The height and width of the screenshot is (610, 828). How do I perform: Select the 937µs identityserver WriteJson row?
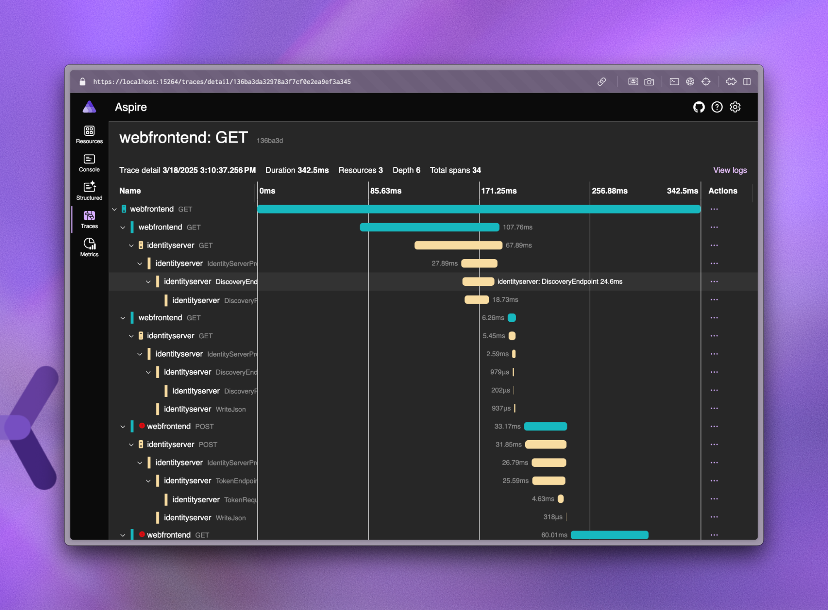pyautogui.click(x=433, y=409)
